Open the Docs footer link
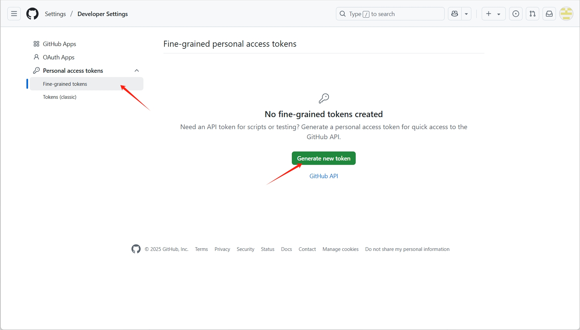 286,249
